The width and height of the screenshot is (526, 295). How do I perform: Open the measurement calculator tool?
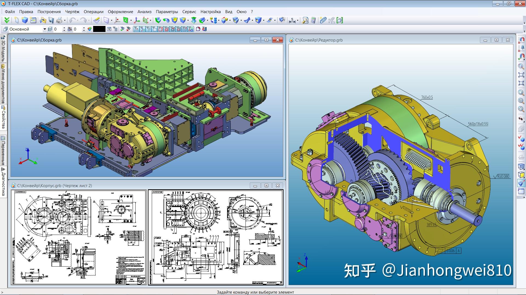313,20
